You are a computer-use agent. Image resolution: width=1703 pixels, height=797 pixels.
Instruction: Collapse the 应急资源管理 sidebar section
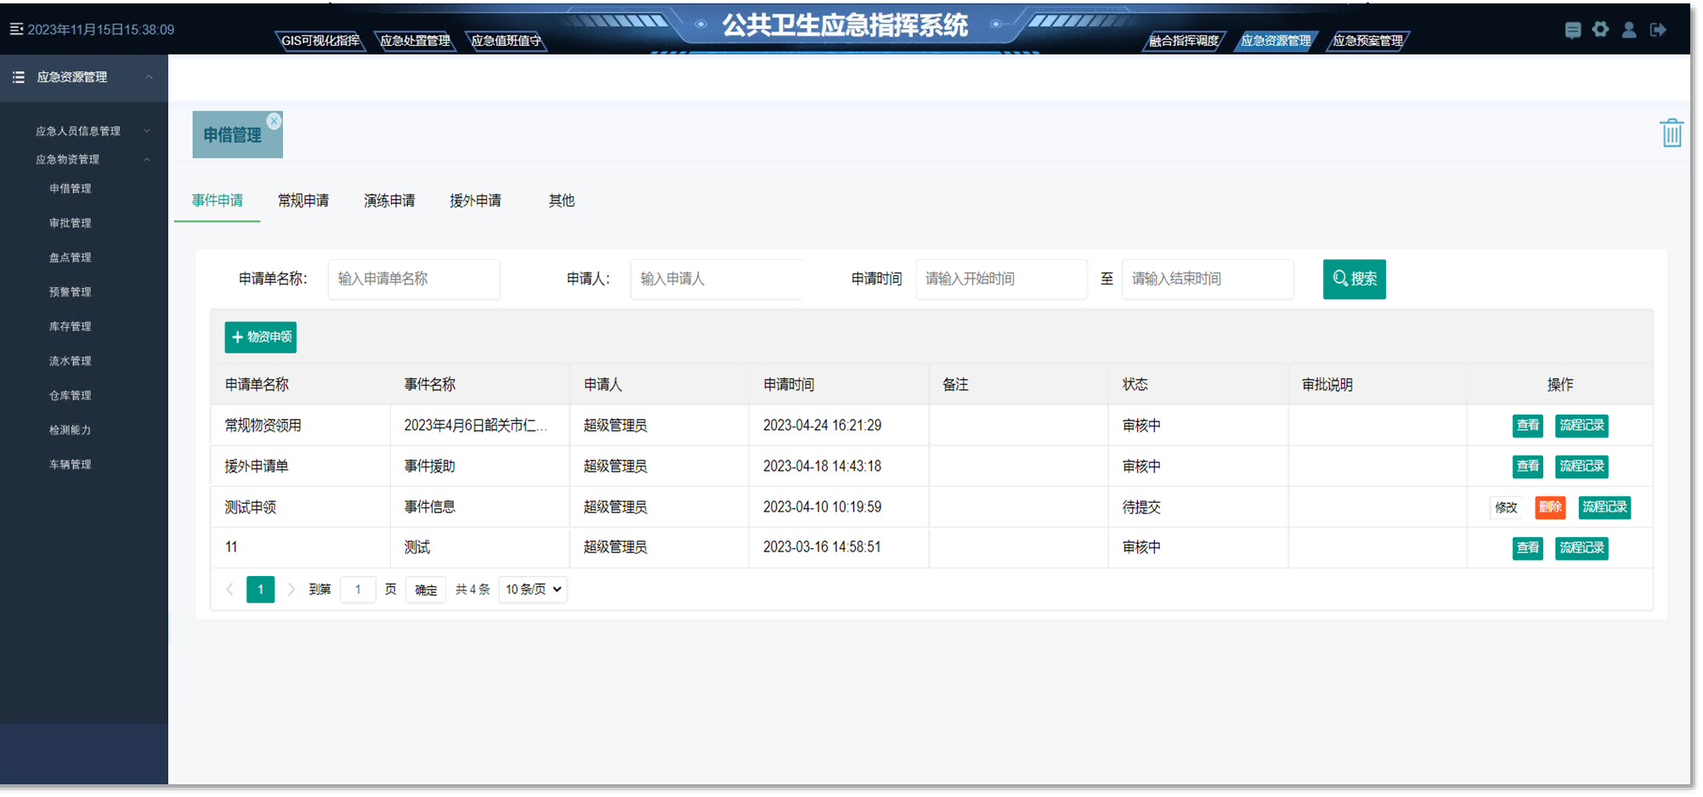[x=149, y=77]
